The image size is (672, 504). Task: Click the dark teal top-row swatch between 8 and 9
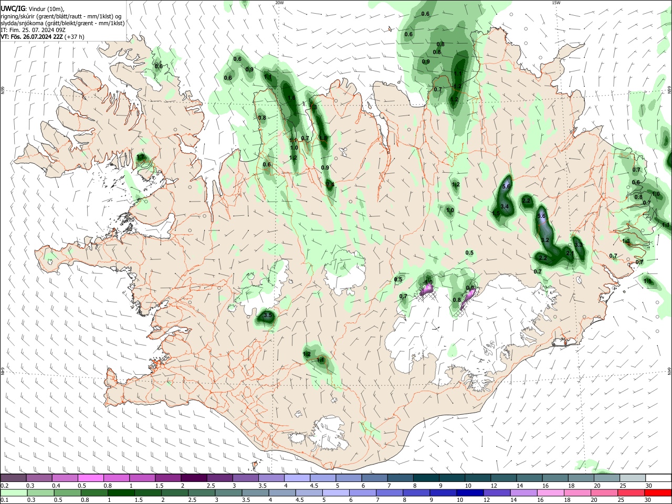[426, 478]
